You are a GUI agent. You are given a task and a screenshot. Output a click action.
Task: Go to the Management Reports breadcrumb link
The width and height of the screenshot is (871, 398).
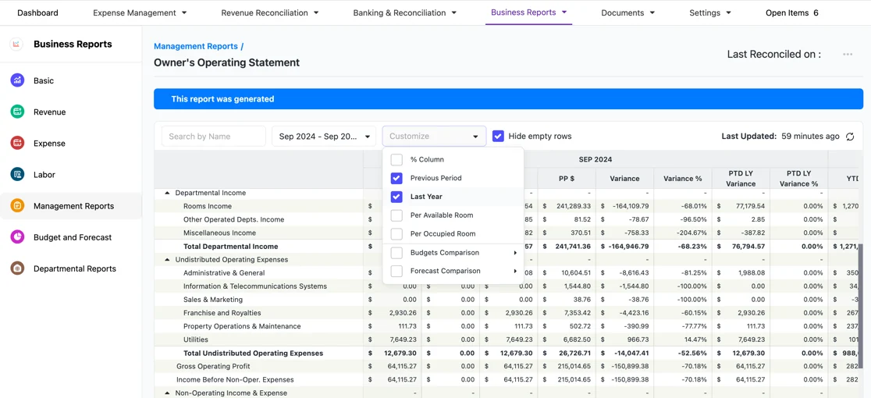(x=196, y=47)
